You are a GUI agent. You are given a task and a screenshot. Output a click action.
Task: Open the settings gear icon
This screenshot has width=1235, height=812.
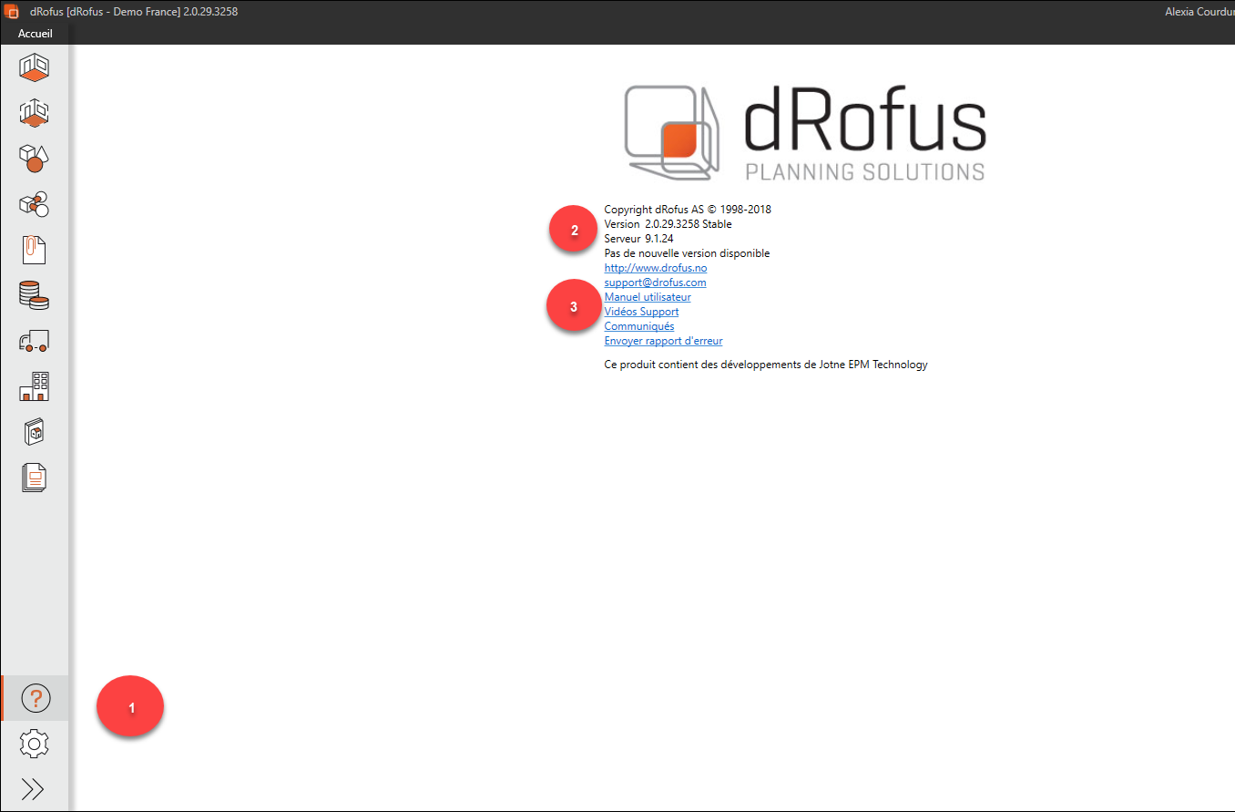[35, 745]
